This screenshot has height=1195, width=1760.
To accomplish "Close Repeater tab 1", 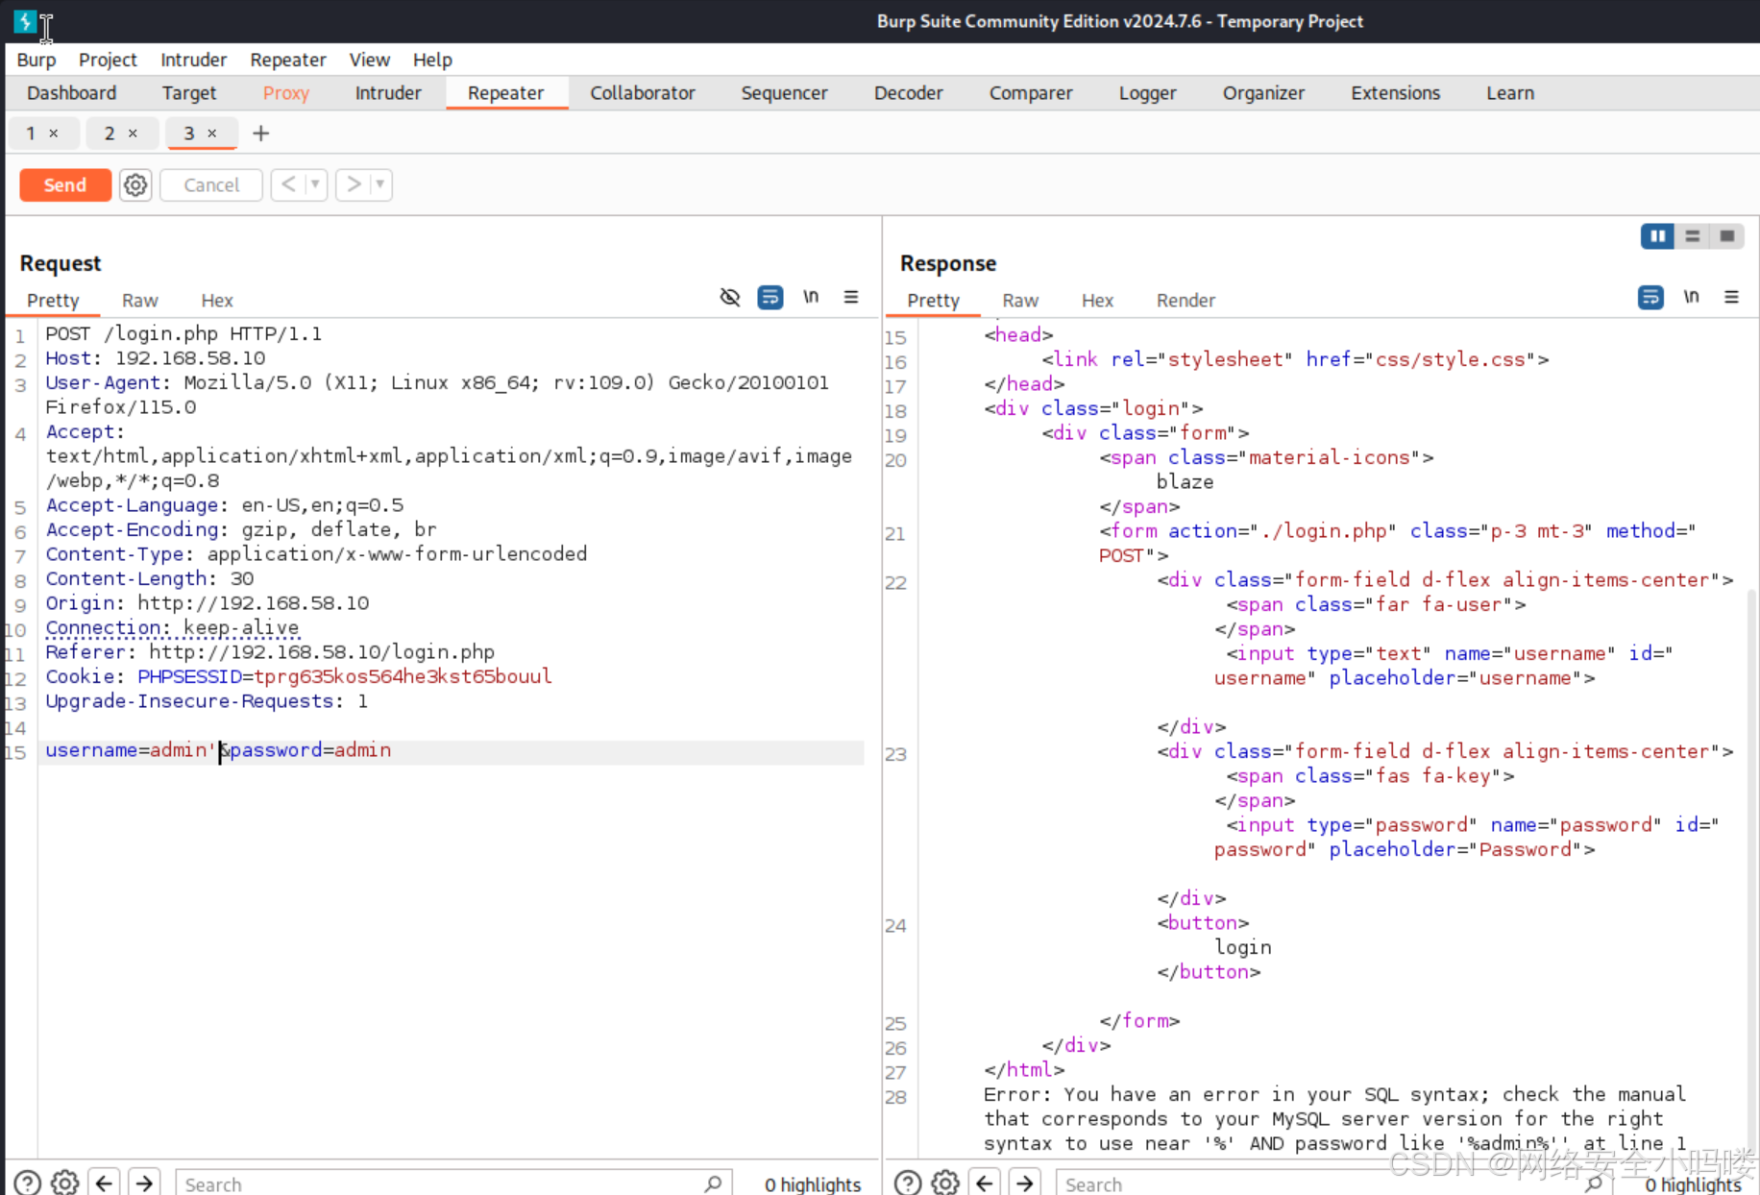I will pyautogui.click(x=54, y=134).
